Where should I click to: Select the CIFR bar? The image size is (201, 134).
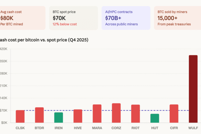tap(174, 114)
